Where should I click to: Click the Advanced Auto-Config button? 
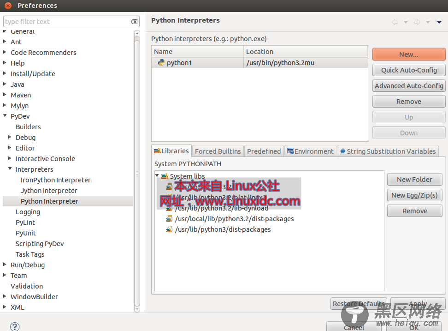[409, 86]
